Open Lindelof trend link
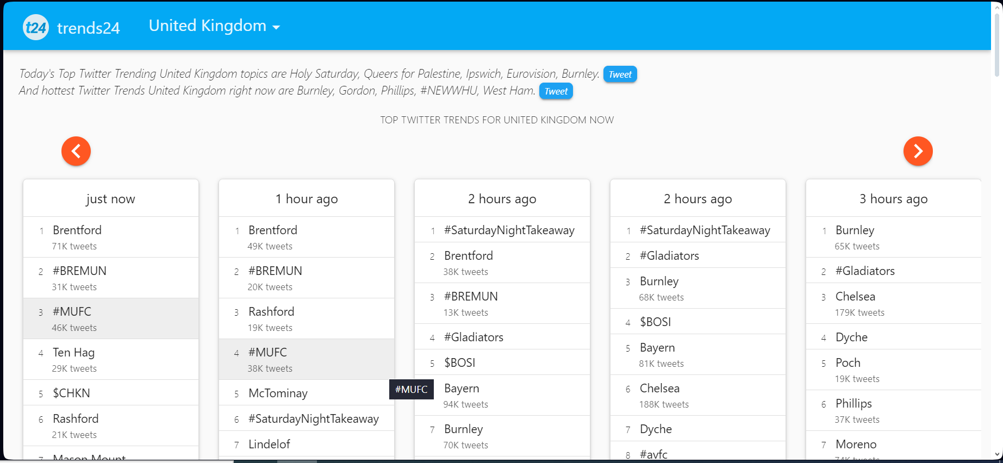 coord(269,445)
